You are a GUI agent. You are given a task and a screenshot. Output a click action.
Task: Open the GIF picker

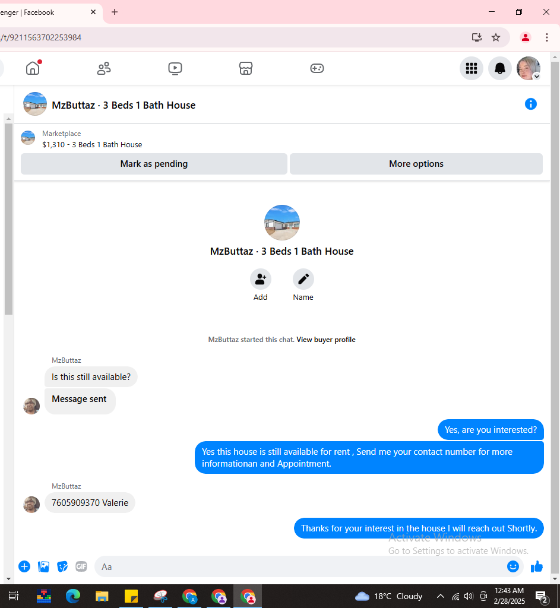(x=81, y=566)
